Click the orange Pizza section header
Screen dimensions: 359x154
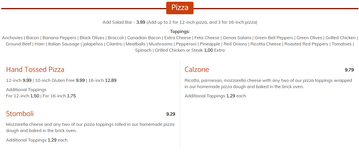[x=180, y=8]
